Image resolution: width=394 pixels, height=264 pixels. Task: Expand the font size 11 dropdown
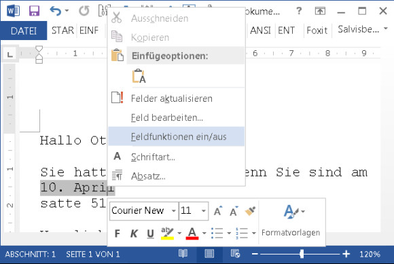coord(204,210)
